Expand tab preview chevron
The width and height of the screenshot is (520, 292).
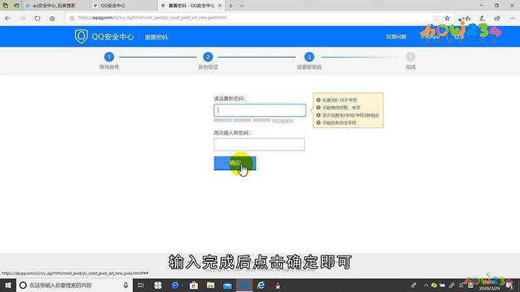[242, 6]
